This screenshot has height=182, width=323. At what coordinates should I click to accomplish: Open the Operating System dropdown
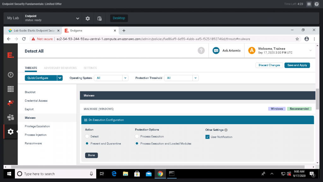pos(111,78)
